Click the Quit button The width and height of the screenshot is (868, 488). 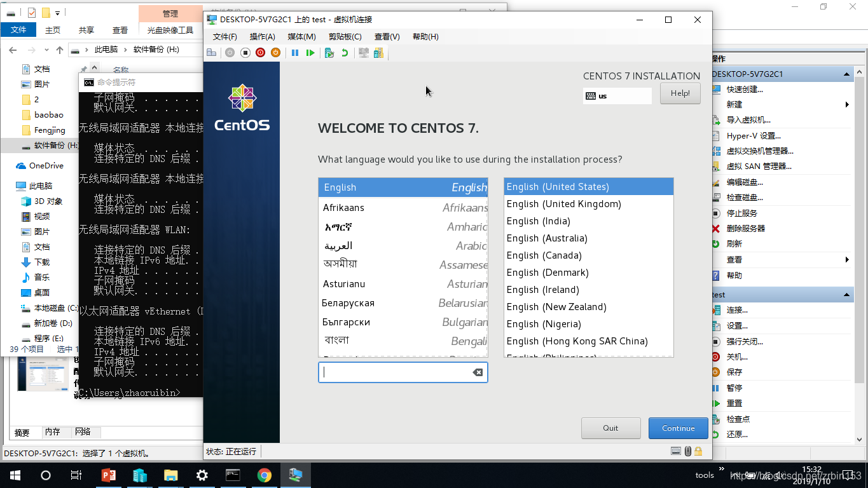point(610,428)
